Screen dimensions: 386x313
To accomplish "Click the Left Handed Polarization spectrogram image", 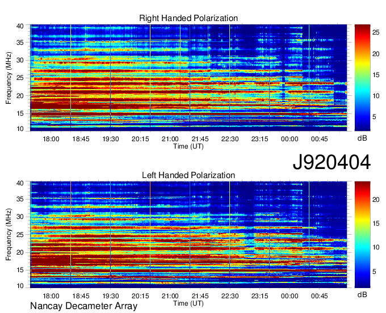I will coord(188,235).
